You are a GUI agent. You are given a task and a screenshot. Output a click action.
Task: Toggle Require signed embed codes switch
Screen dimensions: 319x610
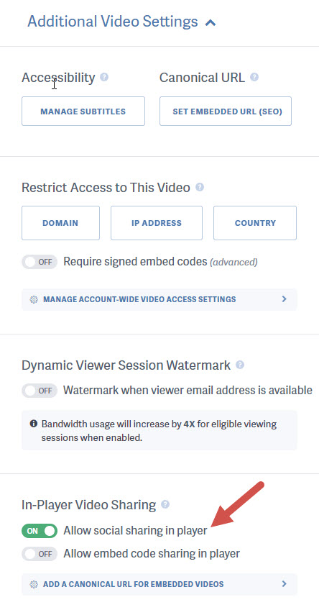pos(40,262)
